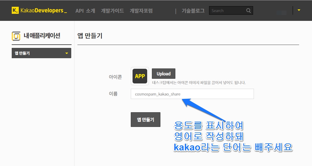Image resolution: width=312 pixels, height=166 pixels.
Task: Visit the 기술블로그 link
Action: coord(193,11)
